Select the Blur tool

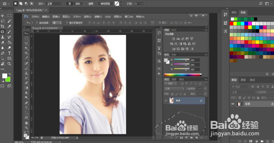pyautogui.click(x=2, y=48)
